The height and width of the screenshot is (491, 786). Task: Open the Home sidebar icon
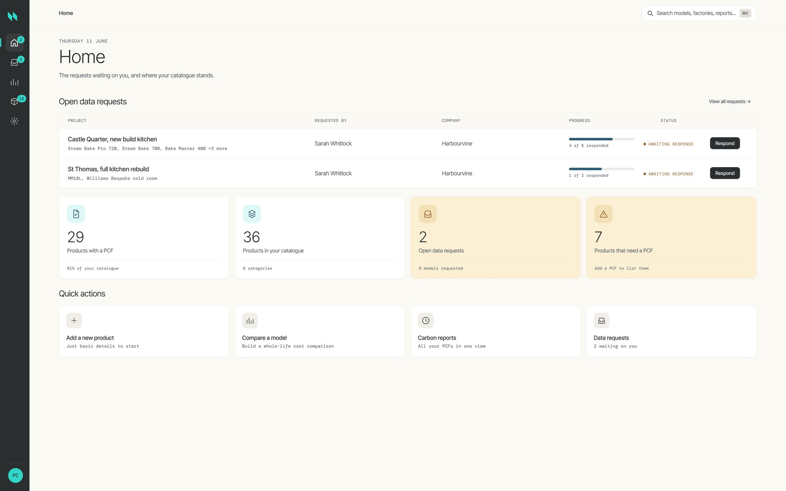pyautogui.click(x=14, y=43)
